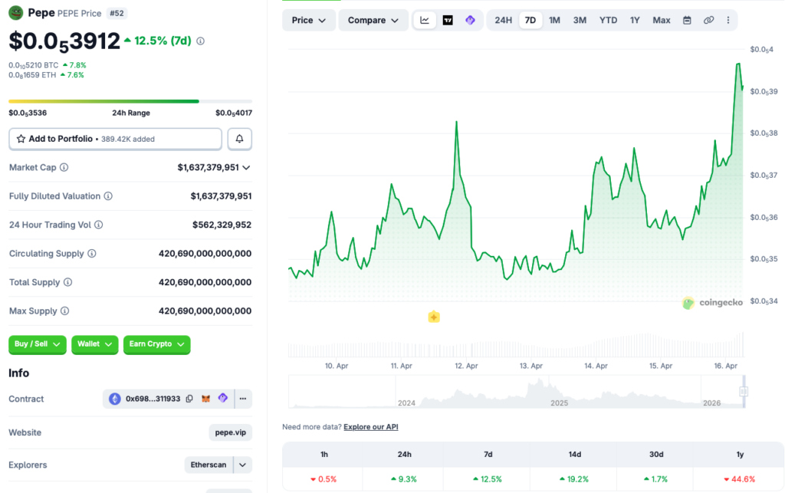
Task: Open the calendar date range picker
Action: 687,20
